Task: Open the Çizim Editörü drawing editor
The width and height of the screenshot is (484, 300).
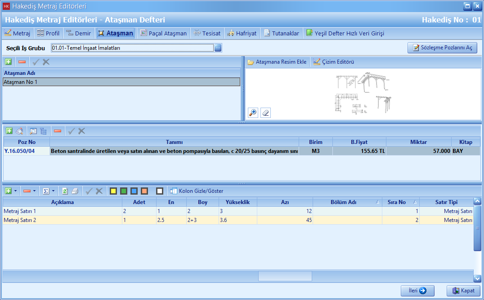Action: [x=333, y=62]
